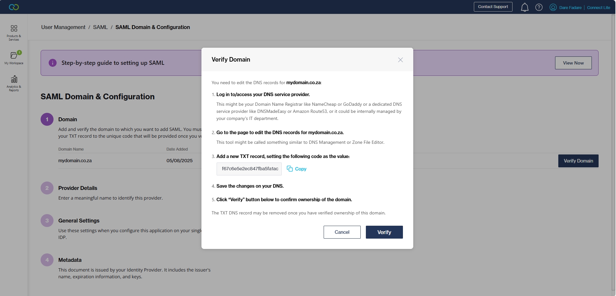Click the logo icon in the top-left corner
Viewport: 616px width, 296px height.
coord(14,7)
